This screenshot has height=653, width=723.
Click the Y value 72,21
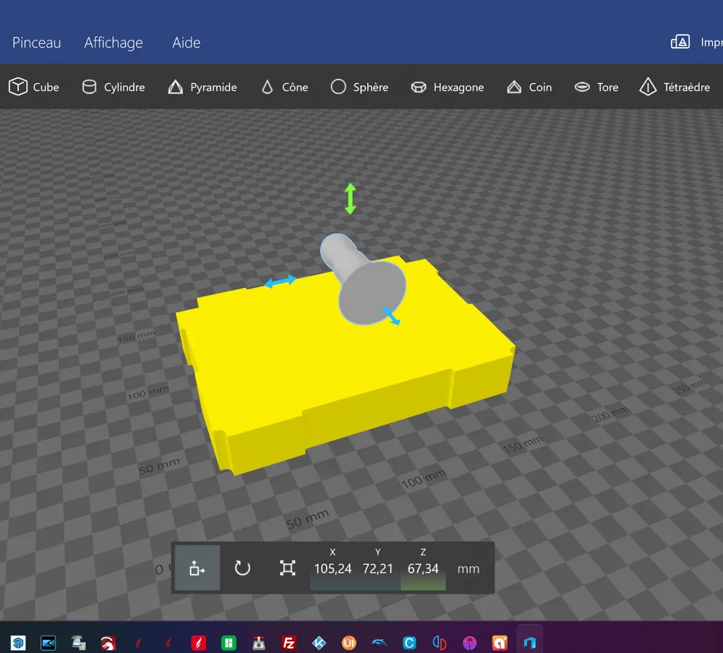click(377, 568)
